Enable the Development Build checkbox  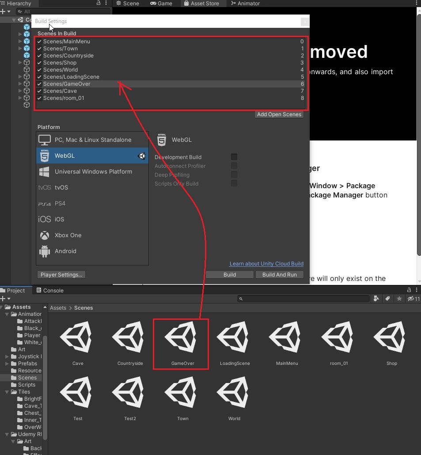(x=234, y=157)
